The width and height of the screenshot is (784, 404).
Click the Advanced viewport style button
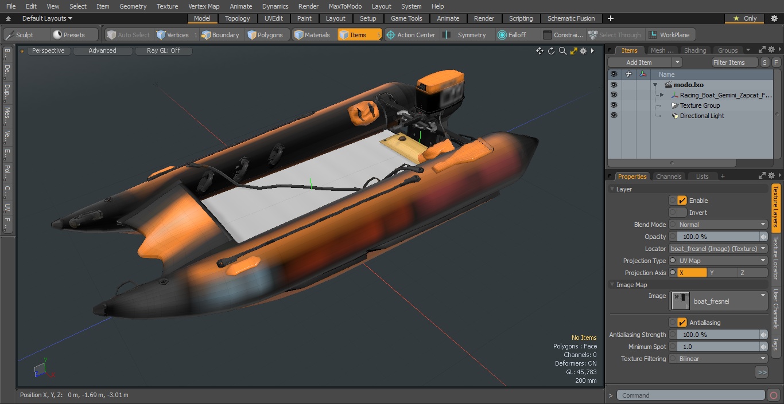[x=102, y=50]
